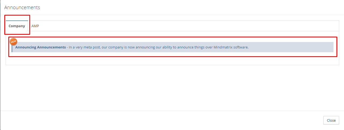
Task: Click the blank dialog body above the footer
Action: tap(172, 88)
